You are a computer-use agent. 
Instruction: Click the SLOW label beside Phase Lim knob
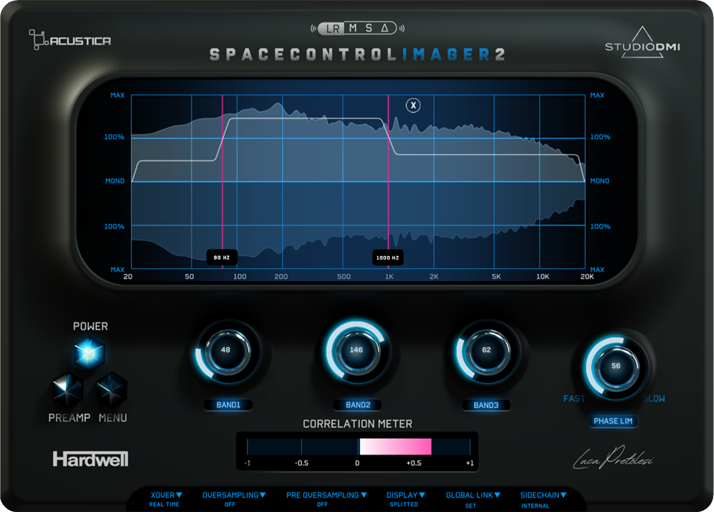coord(654,398)
